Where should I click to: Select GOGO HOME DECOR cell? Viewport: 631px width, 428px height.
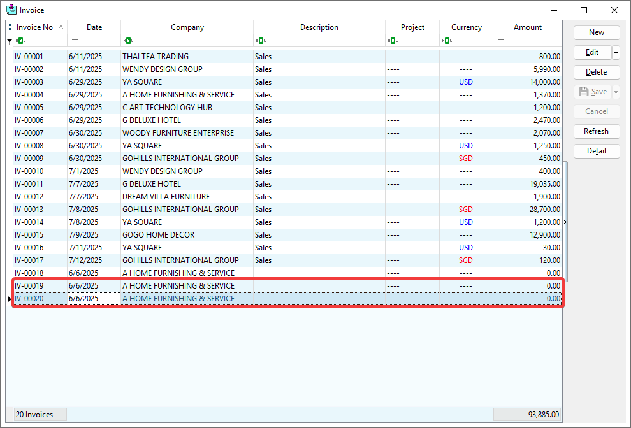pos(158,235)
